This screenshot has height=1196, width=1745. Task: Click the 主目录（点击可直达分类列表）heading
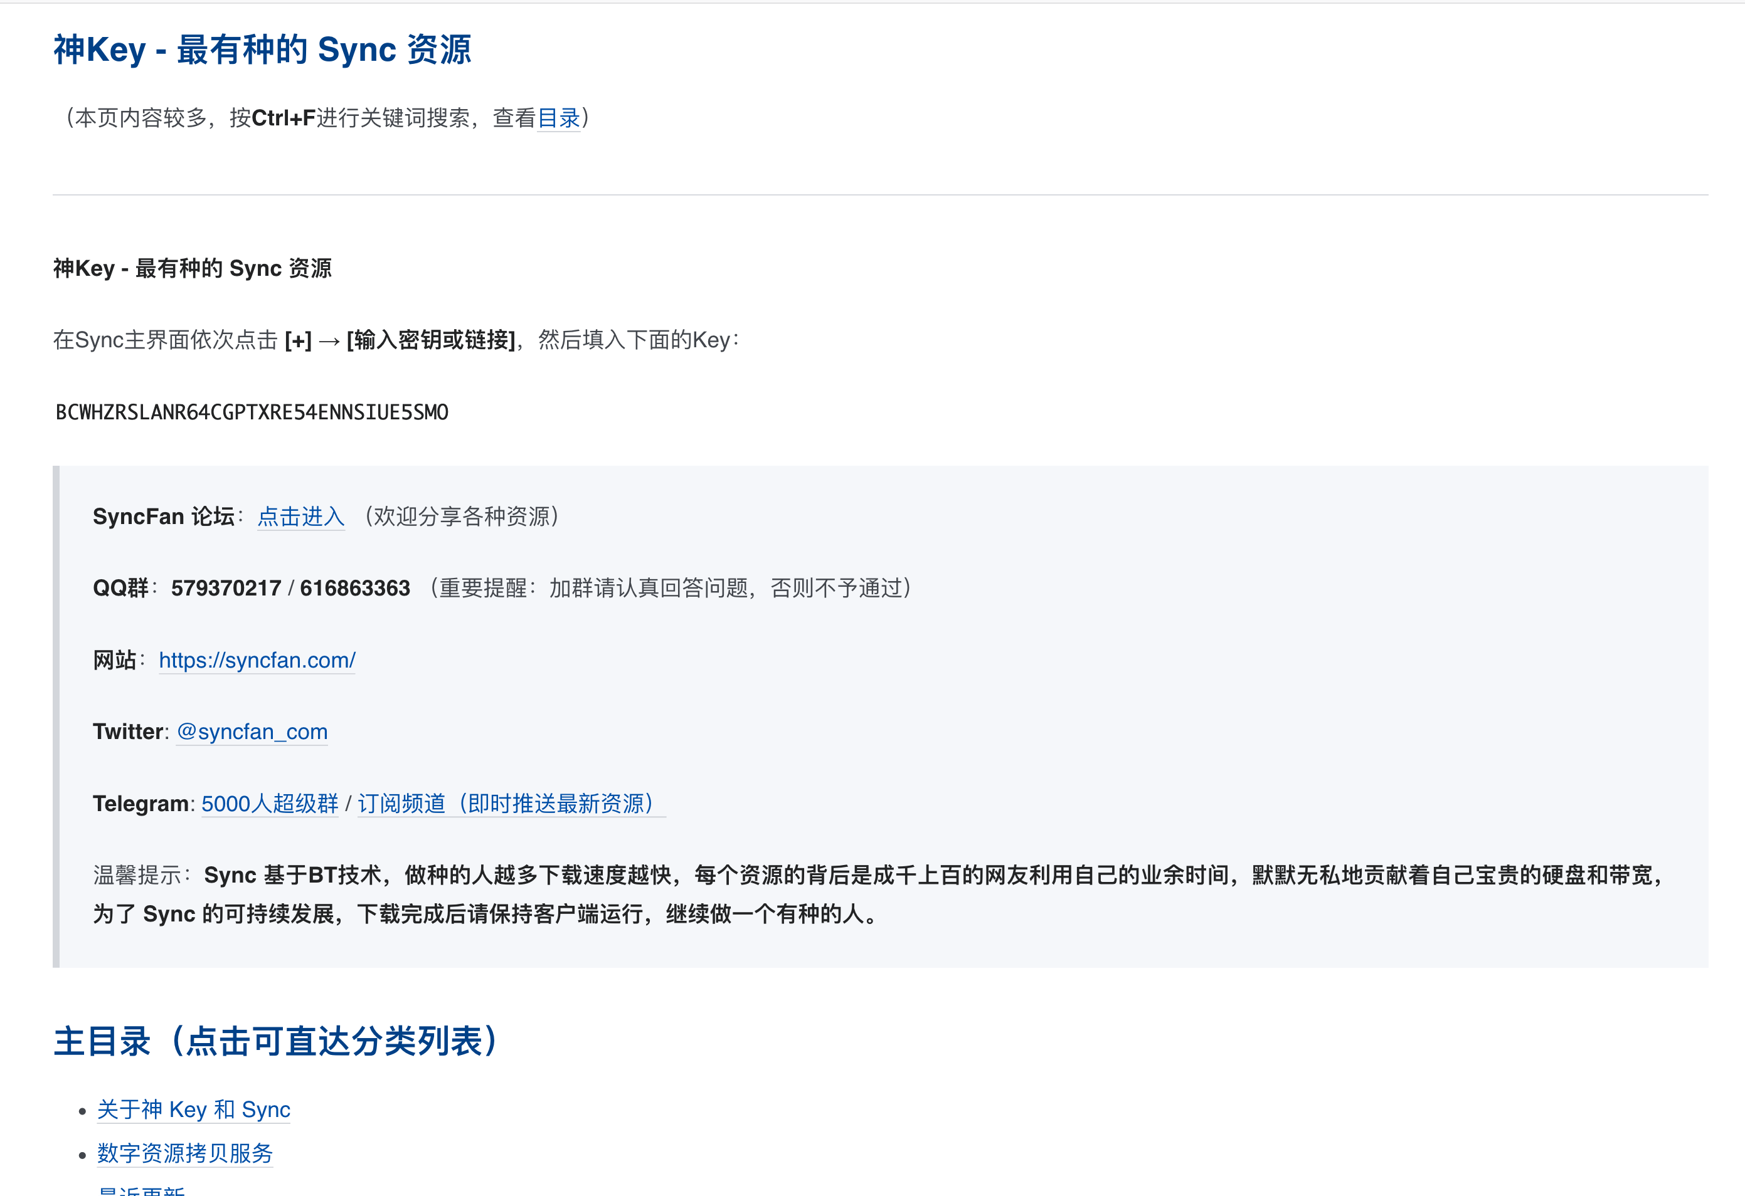pos(275,1041)
